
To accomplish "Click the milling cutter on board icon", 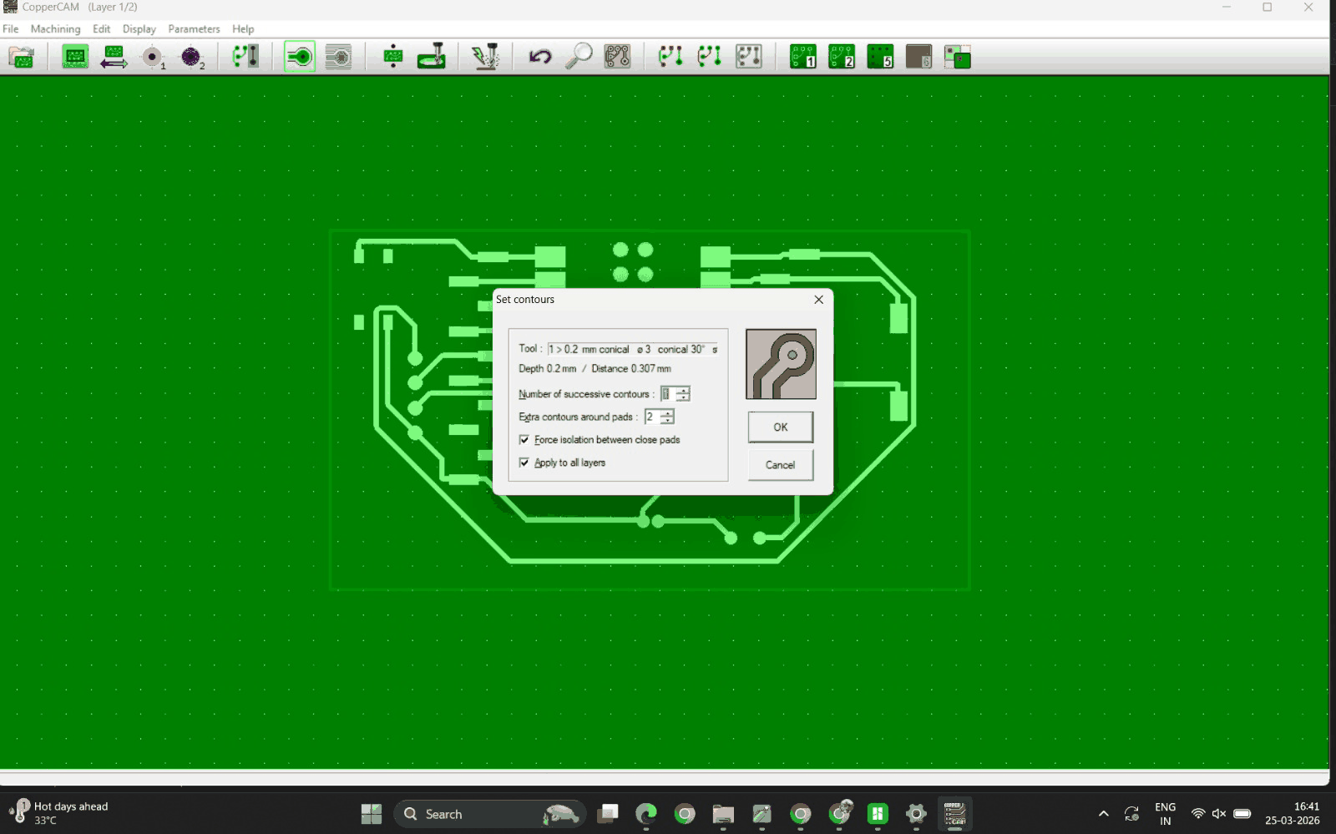I will [x=432, y=57].
